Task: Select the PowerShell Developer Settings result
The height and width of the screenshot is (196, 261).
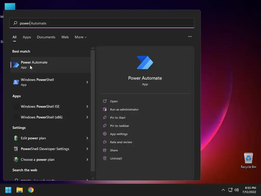Action: tap(50, 149)
